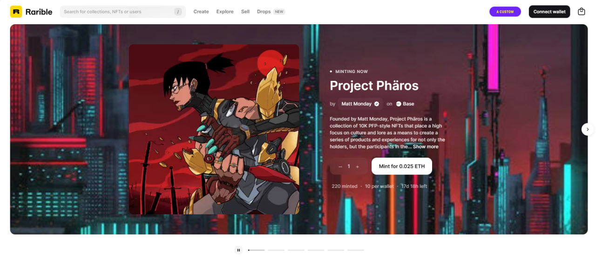Expand description with Show more
Image resolution: width=596 pixels, height=259 pixels.
(x=426, y=146)
